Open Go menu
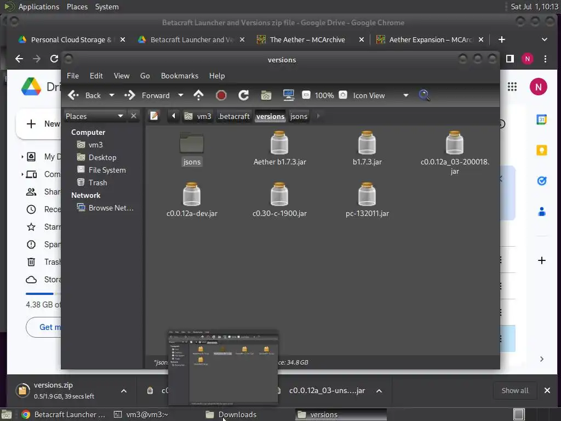 point(145,76)
